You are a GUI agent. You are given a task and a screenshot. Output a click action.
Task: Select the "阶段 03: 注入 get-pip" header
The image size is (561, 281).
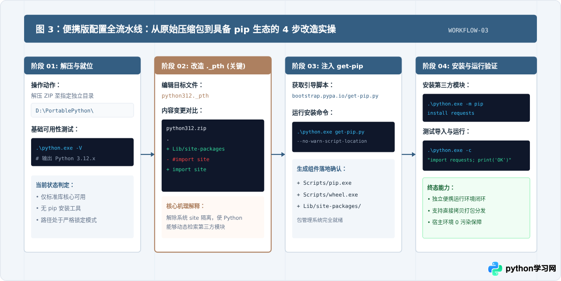click(x=344, y=66)
